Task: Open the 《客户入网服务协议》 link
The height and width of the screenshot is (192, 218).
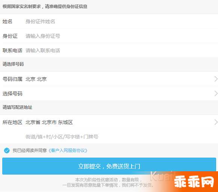Action: point(68,151)
